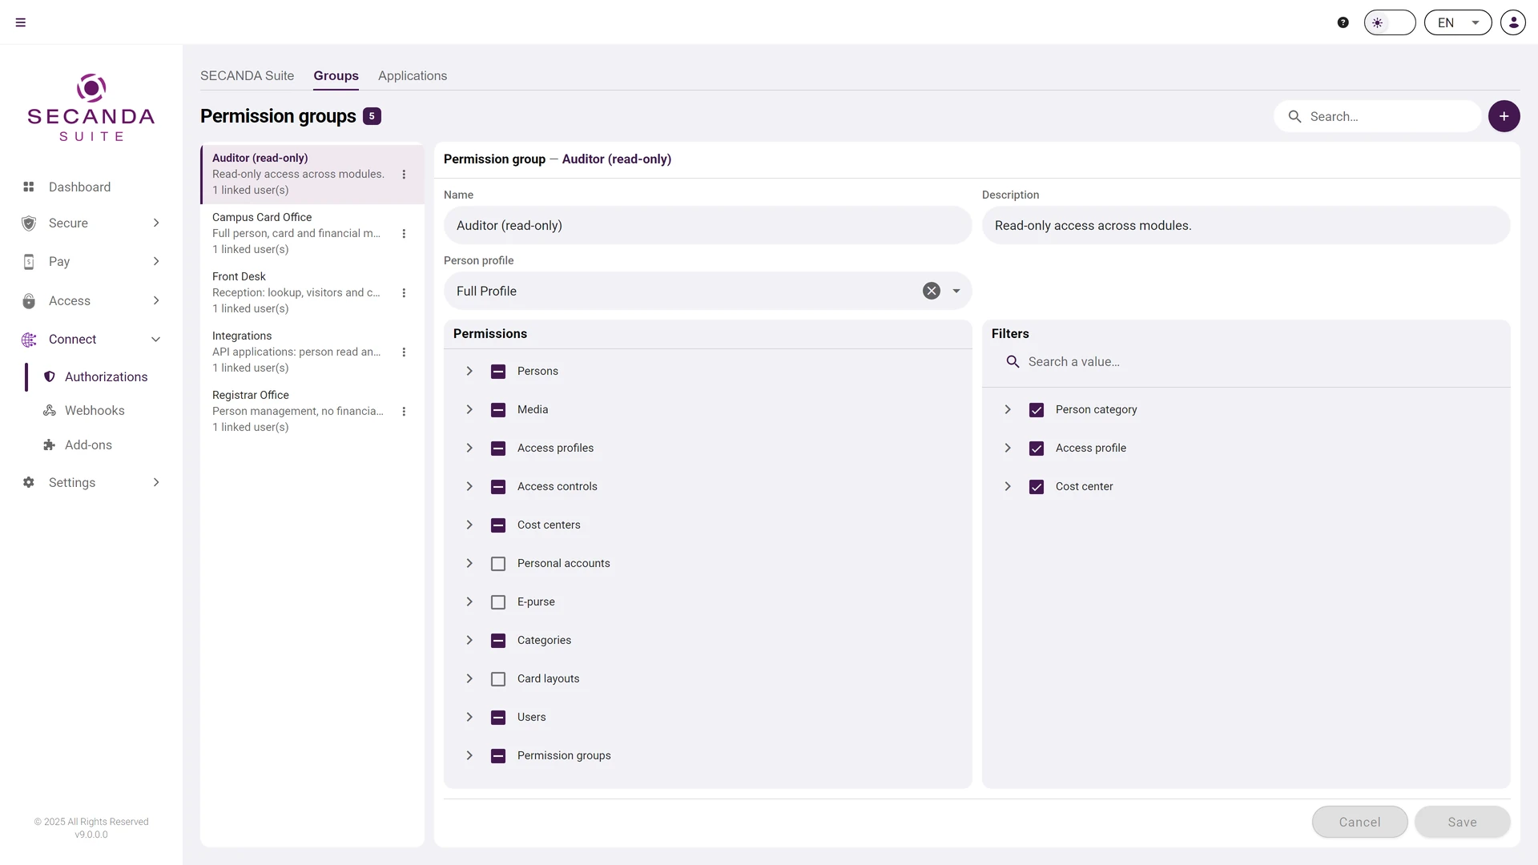The height and width of the screenshot is (865, 1538).
Task: Select the Integrations group
Action: pos(312,352)
